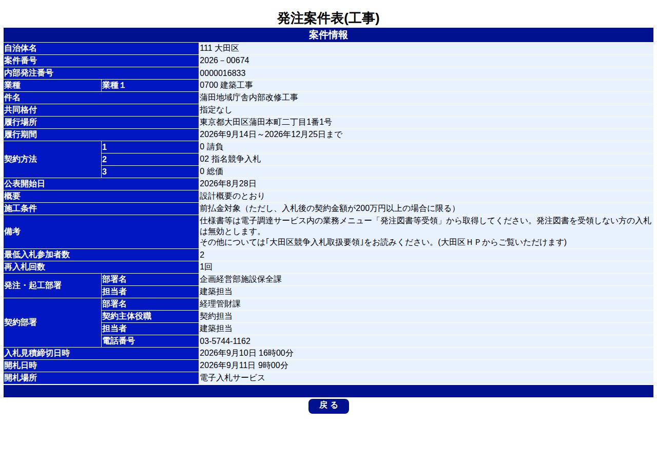657x462 pixels.
Task: Click the department 企画経営部施設保全課
Action: pyautogui.click(x=241, y=279)
